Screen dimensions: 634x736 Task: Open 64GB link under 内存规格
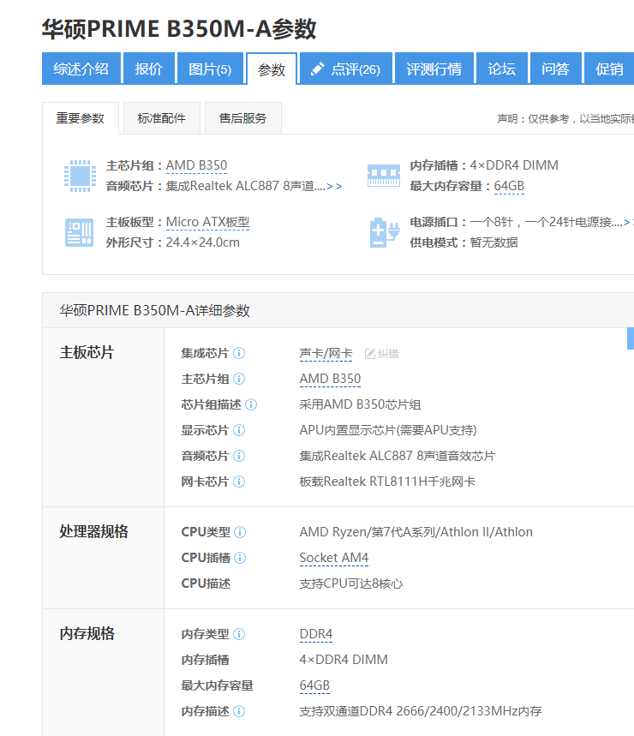(x=314, y=685)
